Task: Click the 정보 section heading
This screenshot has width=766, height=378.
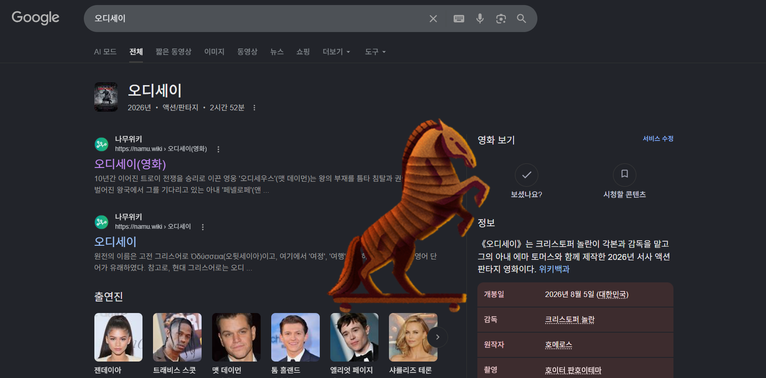Action: tap(486, 223)
